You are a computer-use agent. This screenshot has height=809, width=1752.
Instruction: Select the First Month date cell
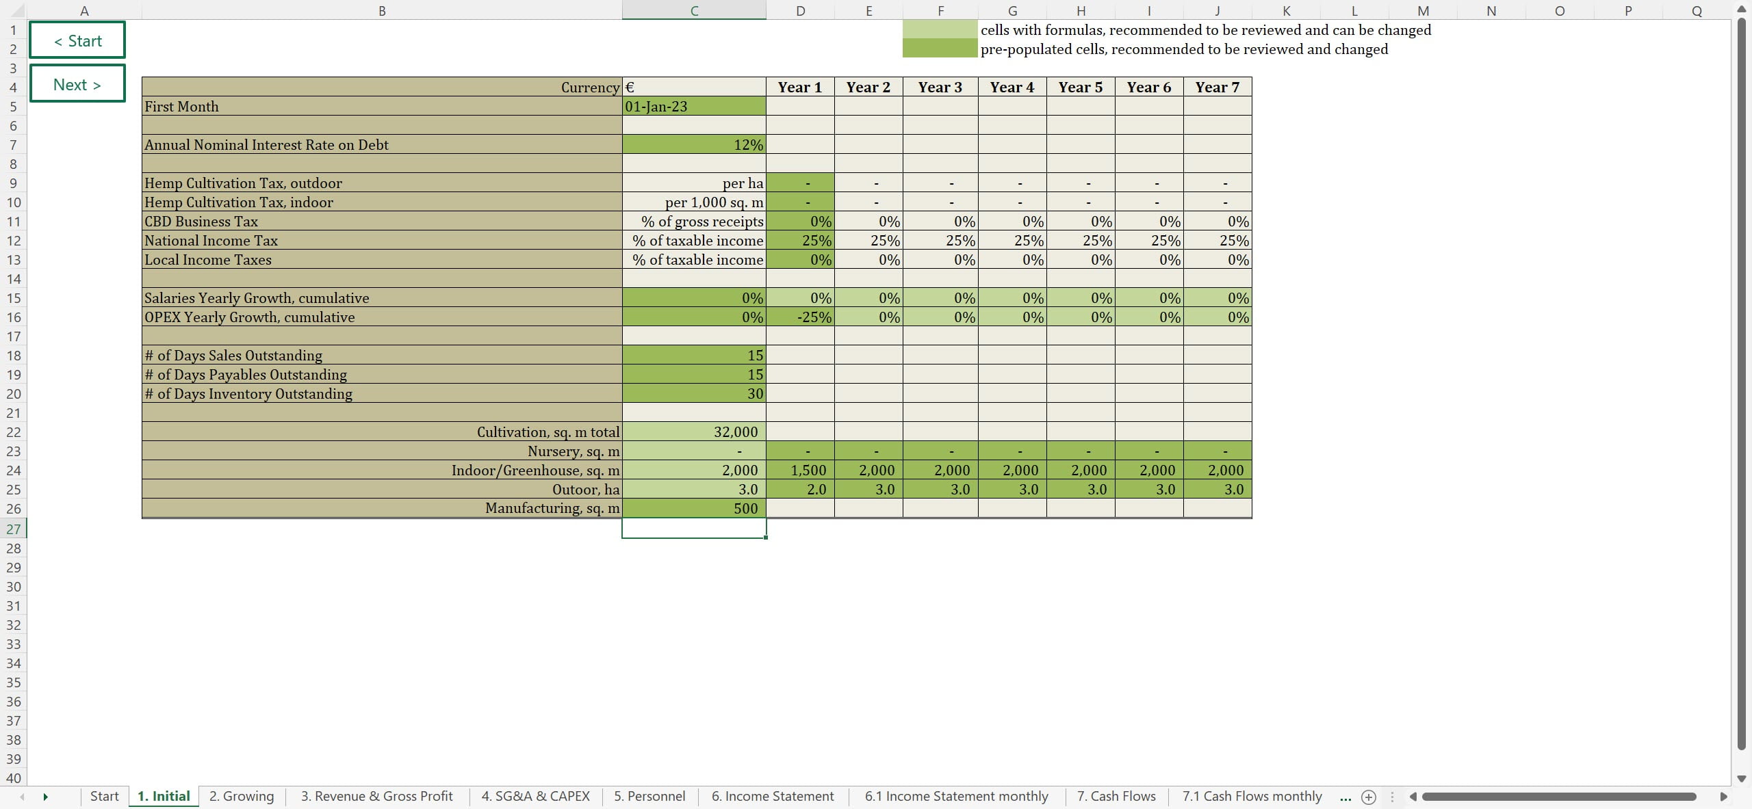[693, 107]
